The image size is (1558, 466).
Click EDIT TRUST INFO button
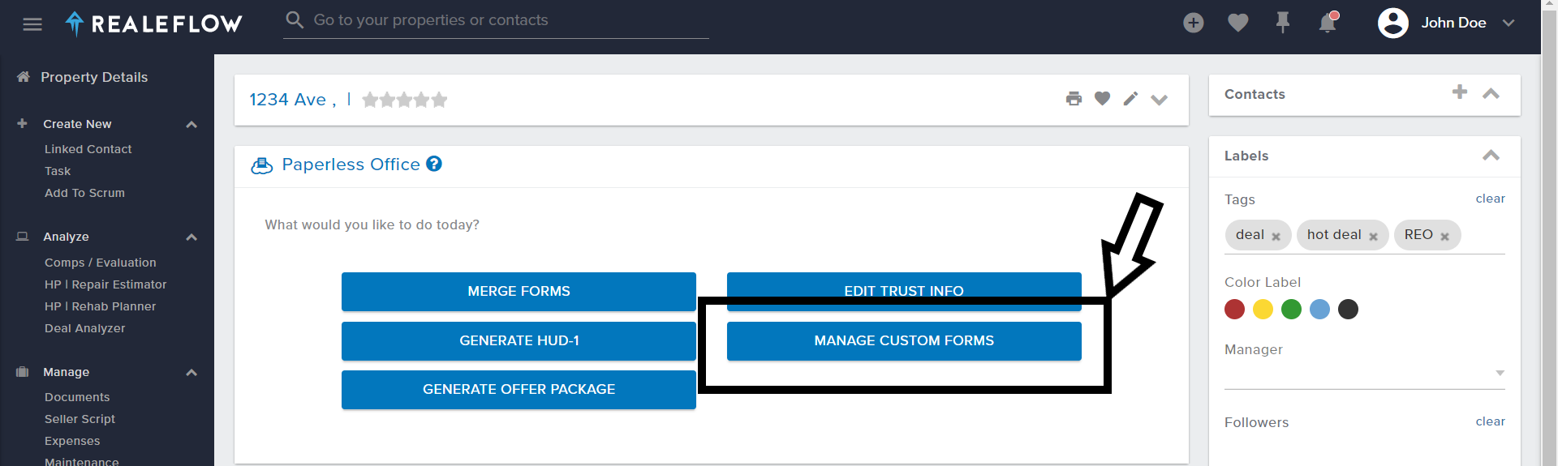click(904, 291)
